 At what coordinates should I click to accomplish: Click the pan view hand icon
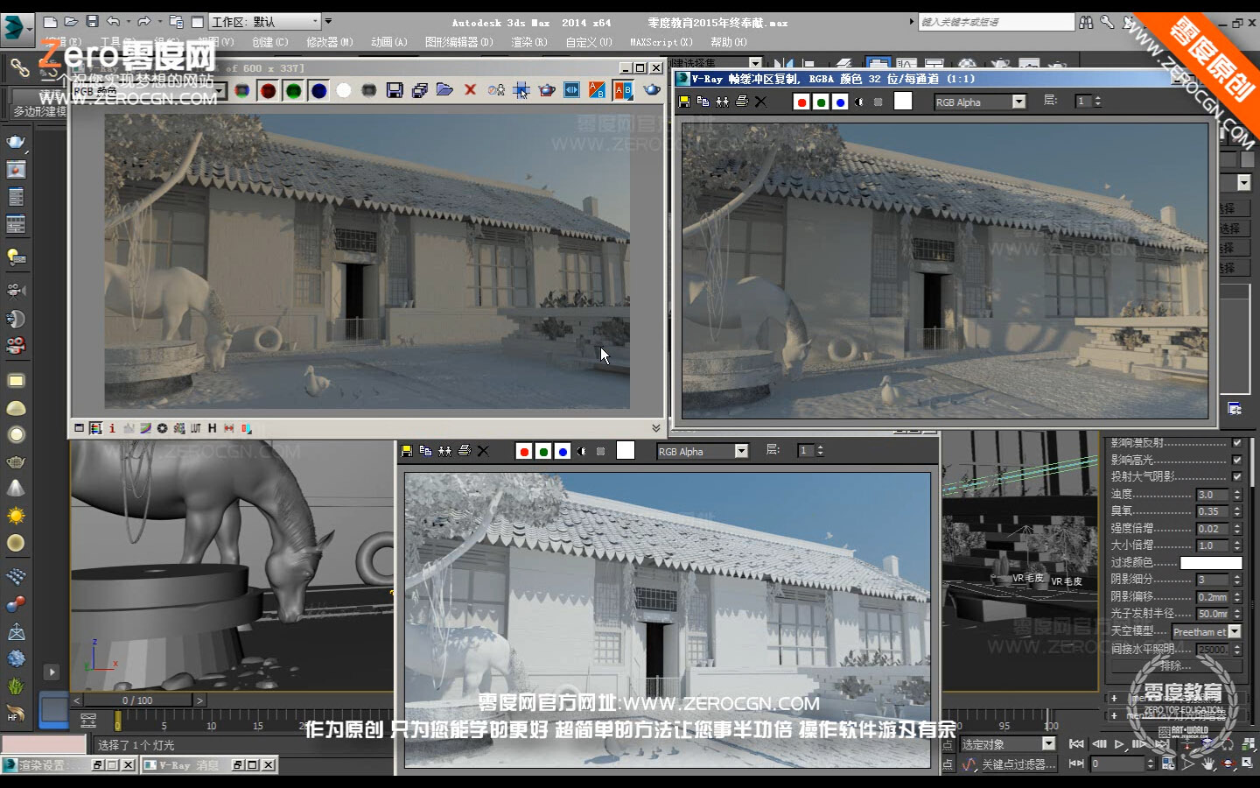click(1208, 764)
